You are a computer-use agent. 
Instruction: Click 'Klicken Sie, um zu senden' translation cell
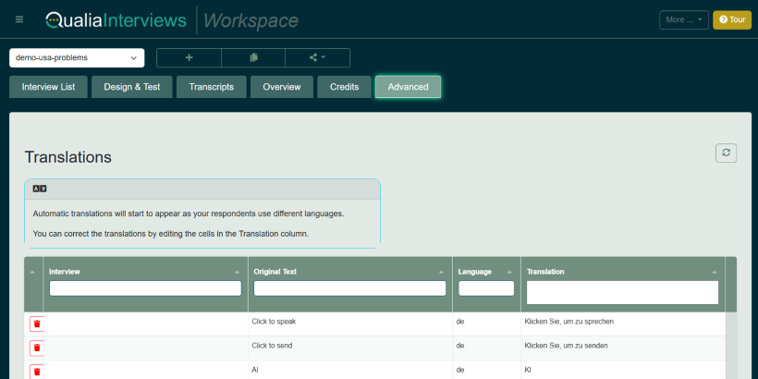pyautogui.click(x=623, y=348)
